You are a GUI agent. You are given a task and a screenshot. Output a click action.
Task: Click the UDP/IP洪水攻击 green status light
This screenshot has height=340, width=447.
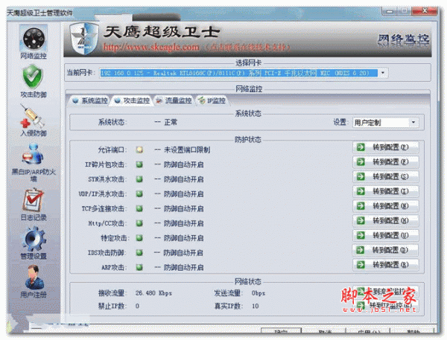139,194
